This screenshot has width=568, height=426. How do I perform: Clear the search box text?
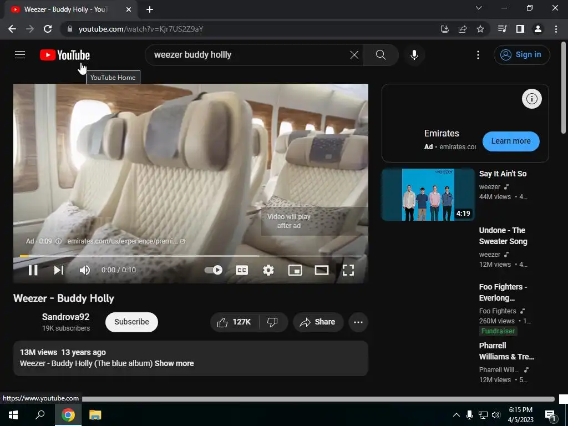tap(354, 55)
